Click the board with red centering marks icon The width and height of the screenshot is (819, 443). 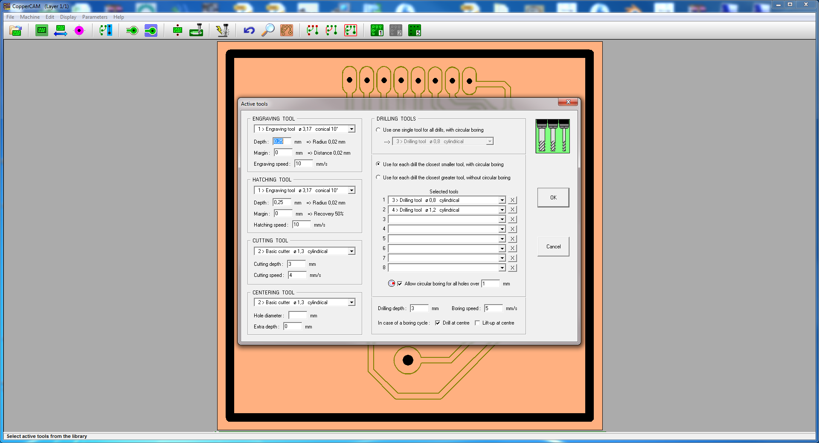tap(177, 31)
